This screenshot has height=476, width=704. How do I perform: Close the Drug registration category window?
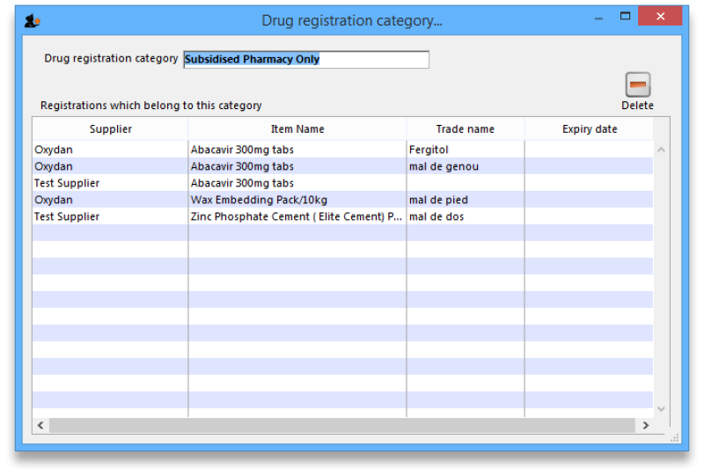[659, 16]
